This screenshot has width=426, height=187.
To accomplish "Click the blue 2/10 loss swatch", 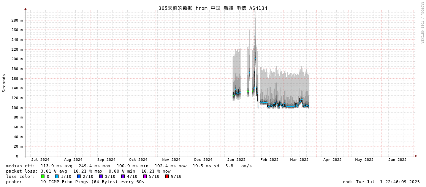I will 79,176.
